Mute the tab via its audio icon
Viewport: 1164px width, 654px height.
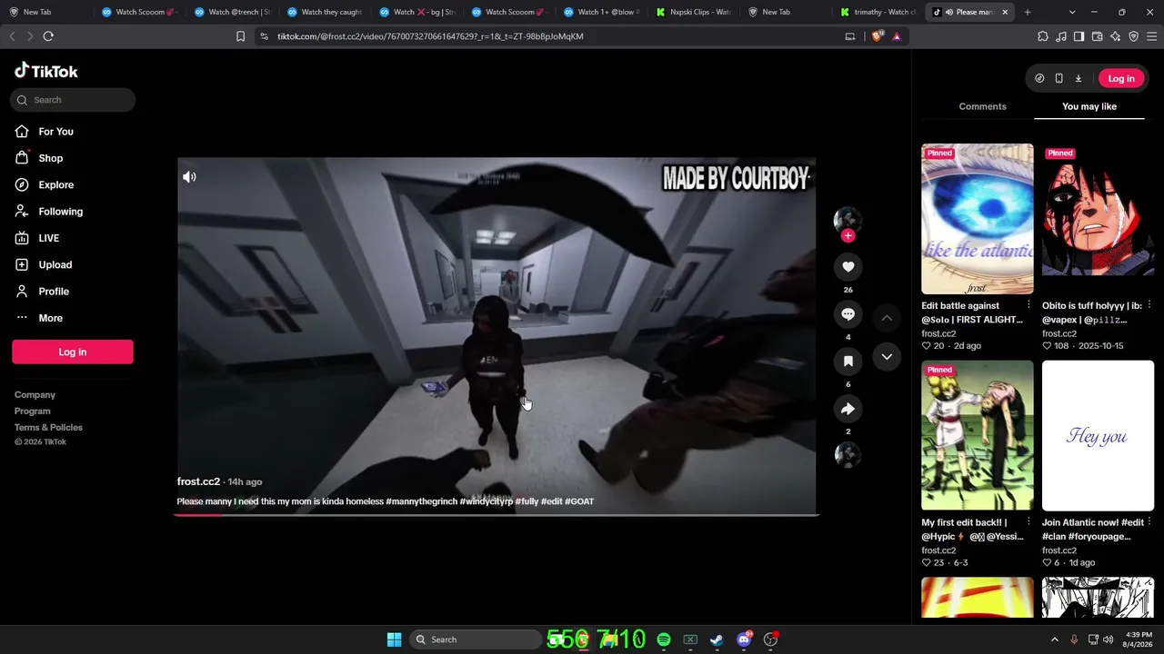click(948, 12)
